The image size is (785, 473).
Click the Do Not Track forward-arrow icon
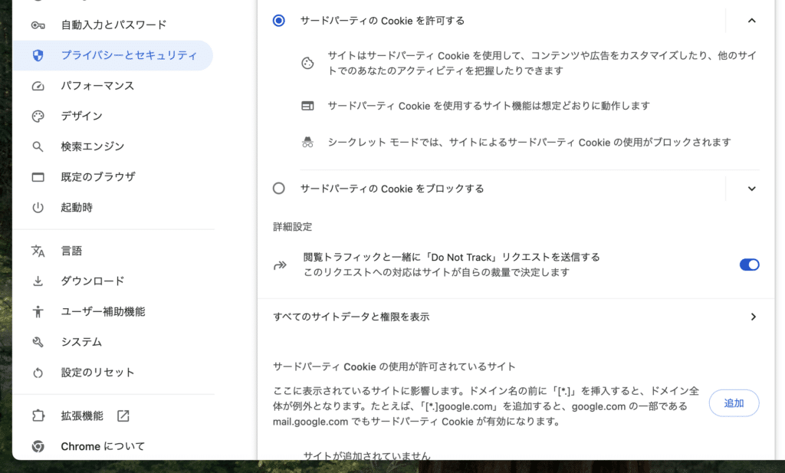pyautogui.click(x=280, y=264)
